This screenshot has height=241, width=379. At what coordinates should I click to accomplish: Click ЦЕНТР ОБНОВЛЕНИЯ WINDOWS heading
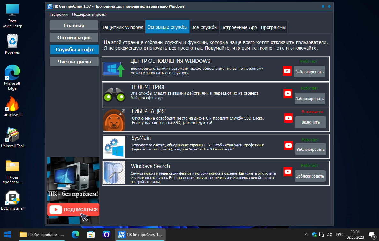point(171,61)
